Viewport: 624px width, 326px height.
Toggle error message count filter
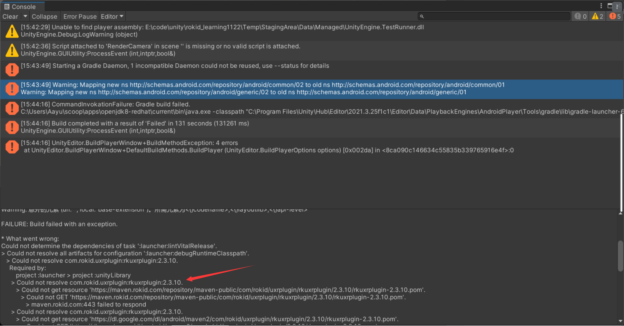pyautogui.click(x=615, y=17)
